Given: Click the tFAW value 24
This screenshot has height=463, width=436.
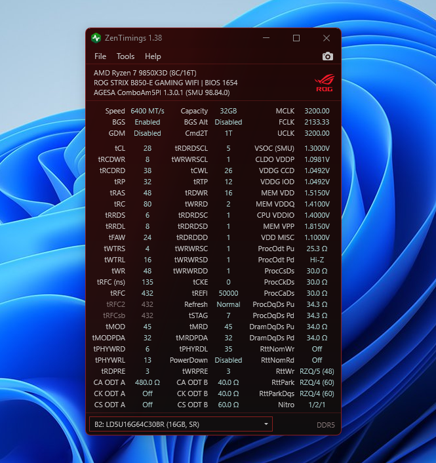Looking at the screenshot, I should pyautogui.click(x=148, y=237).
